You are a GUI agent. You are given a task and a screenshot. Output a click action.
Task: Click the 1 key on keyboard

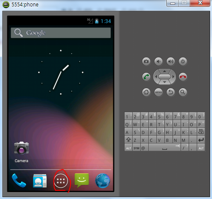point(128,116)
